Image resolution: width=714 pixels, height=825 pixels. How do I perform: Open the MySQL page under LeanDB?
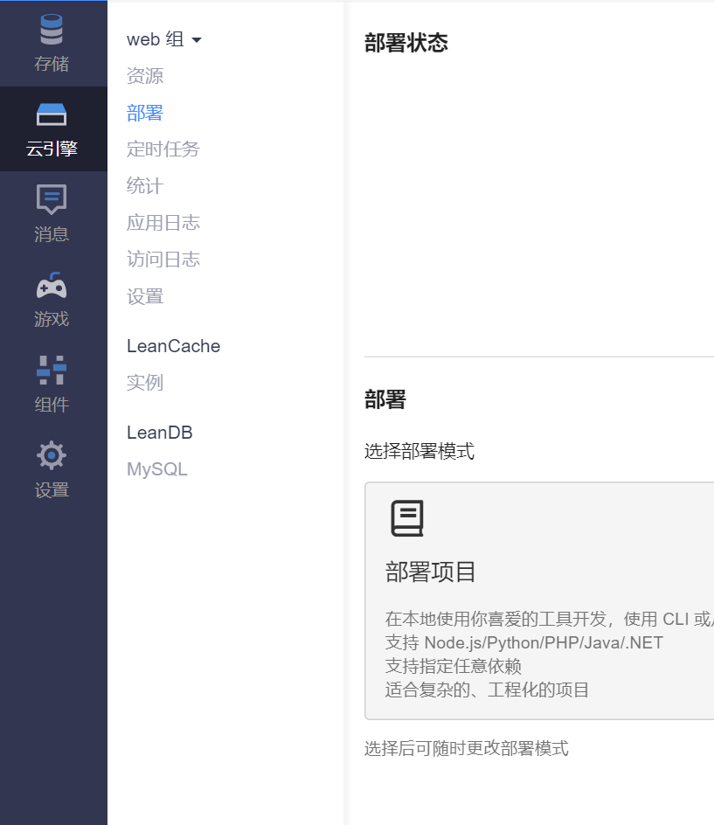click(x=157, y=469)
